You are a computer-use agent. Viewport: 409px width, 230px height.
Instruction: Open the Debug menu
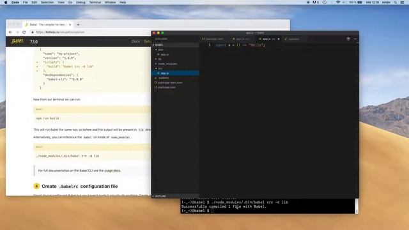(81, 3)
